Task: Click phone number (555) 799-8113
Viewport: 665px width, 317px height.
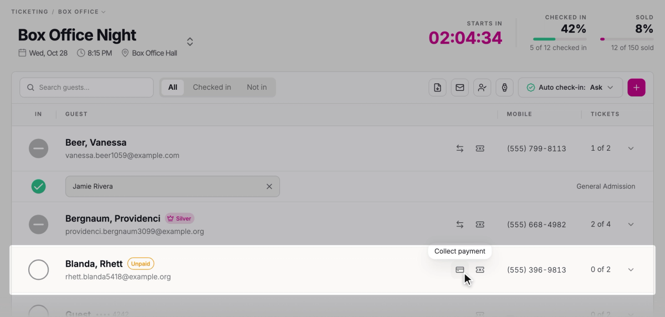Action: (x=536, y=149)
